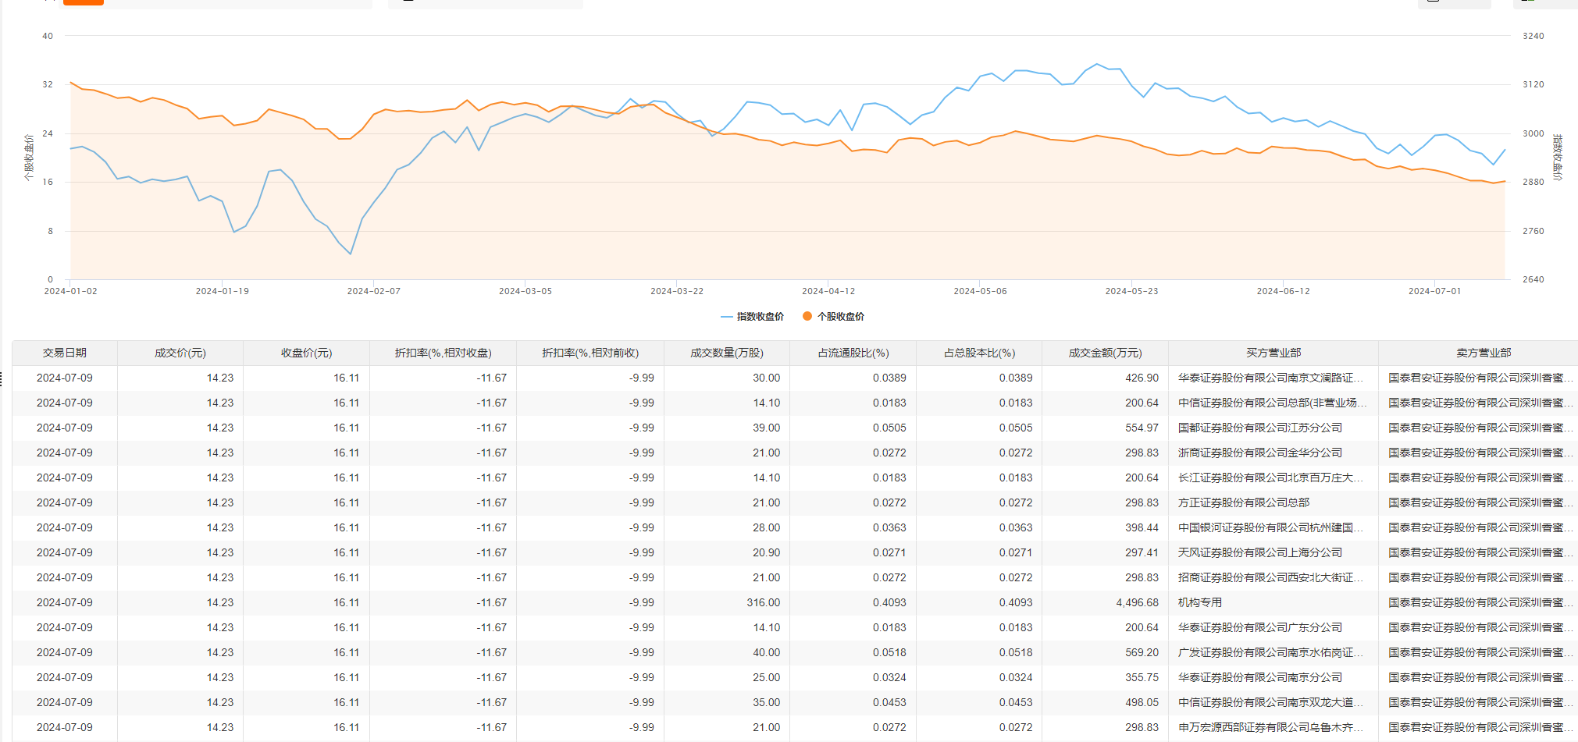Sort by 交易日期 column header

(65, 353)
